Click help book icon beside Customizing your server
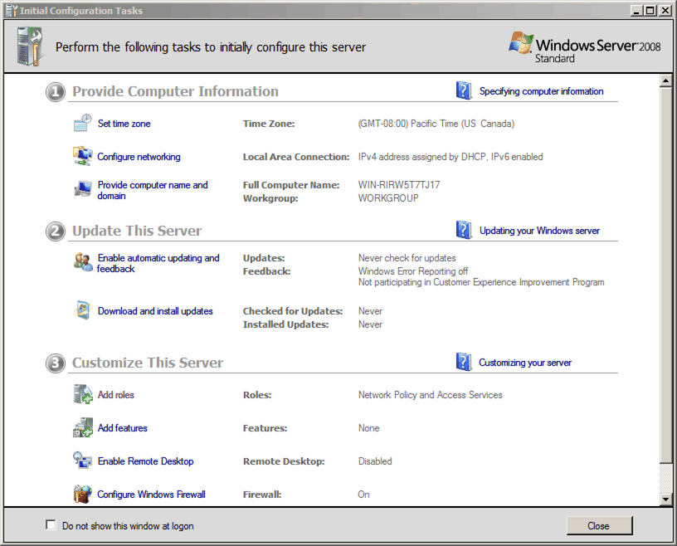The width and height of the screenshot is (677, 546). coord(464,362)
